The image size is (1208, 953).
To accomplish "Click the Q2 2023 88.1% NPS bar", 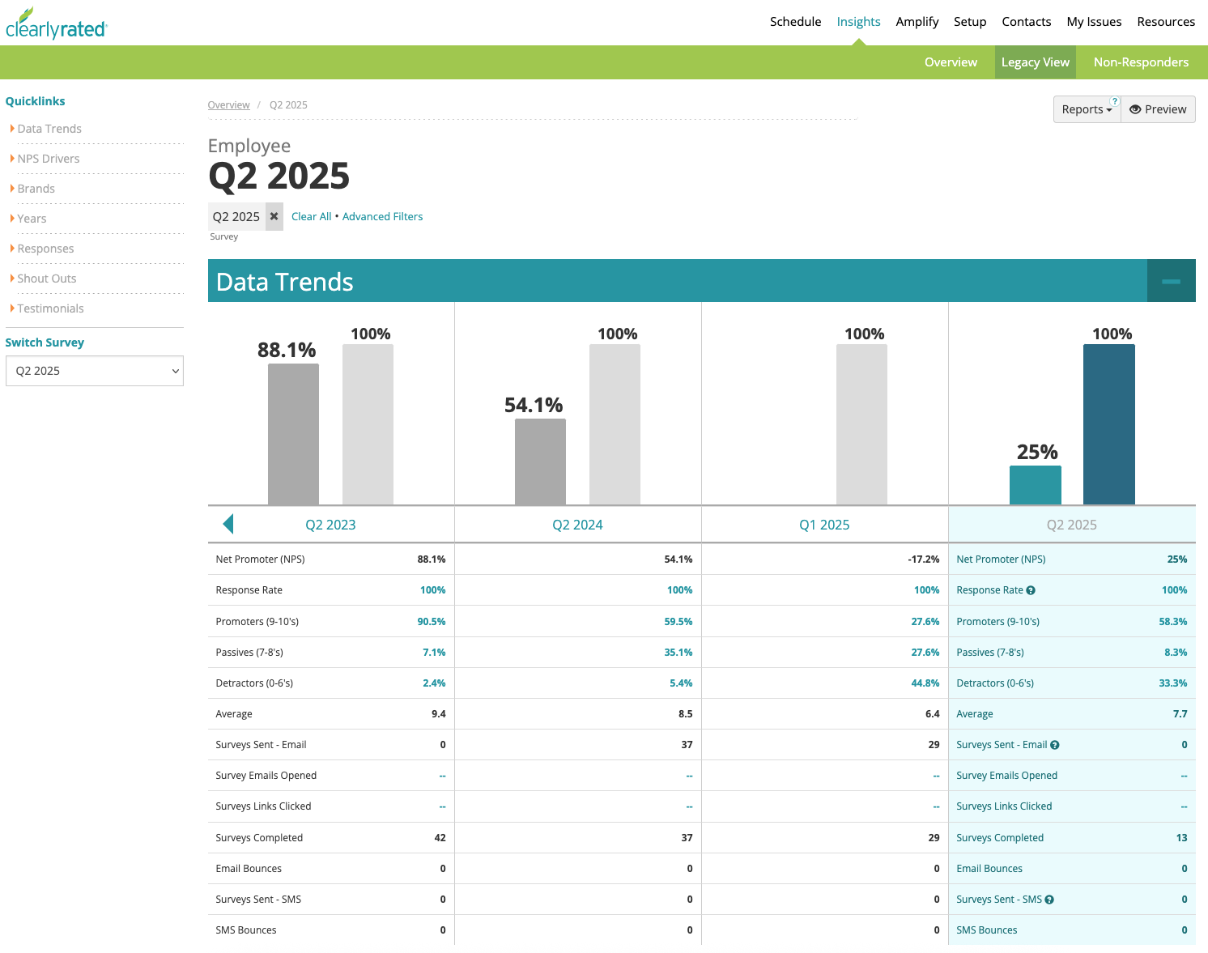I will 293,434.
